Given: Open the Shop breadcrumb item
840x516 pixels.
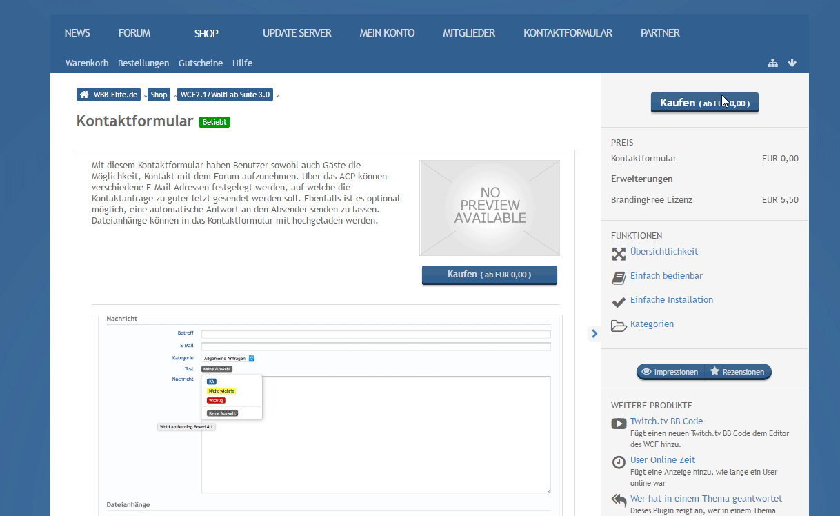Looking at the screenshot, I should [x=159, y=95].
